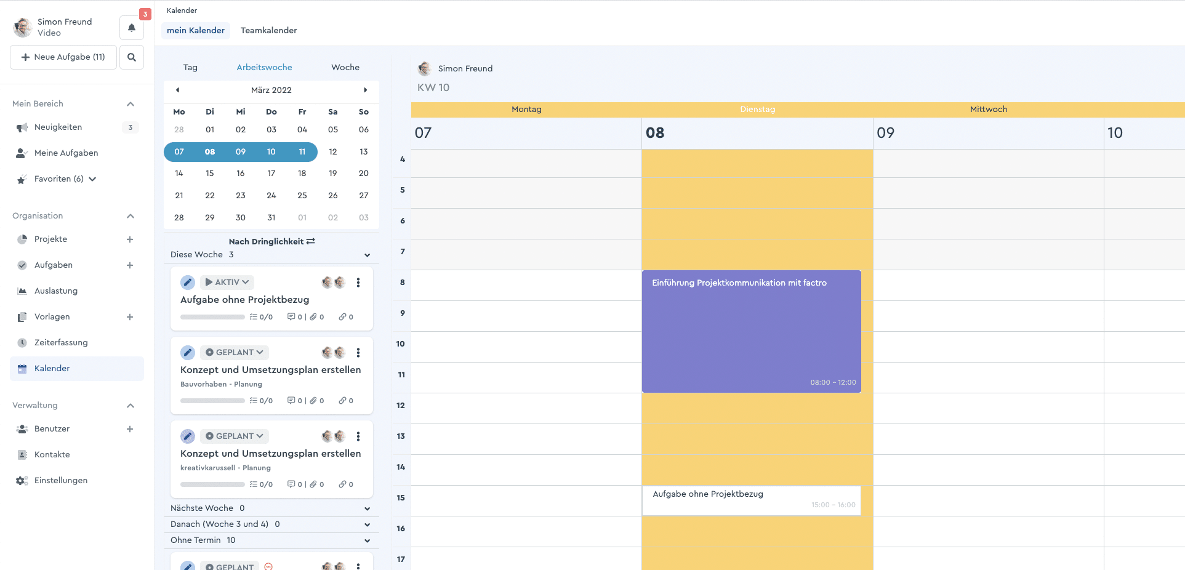The height and width of the screenshot is (570, 1185).
Task: Open Aufgabe ohne Projektbezug calendar event at 15:00
Action: click(x=752, y=500)
